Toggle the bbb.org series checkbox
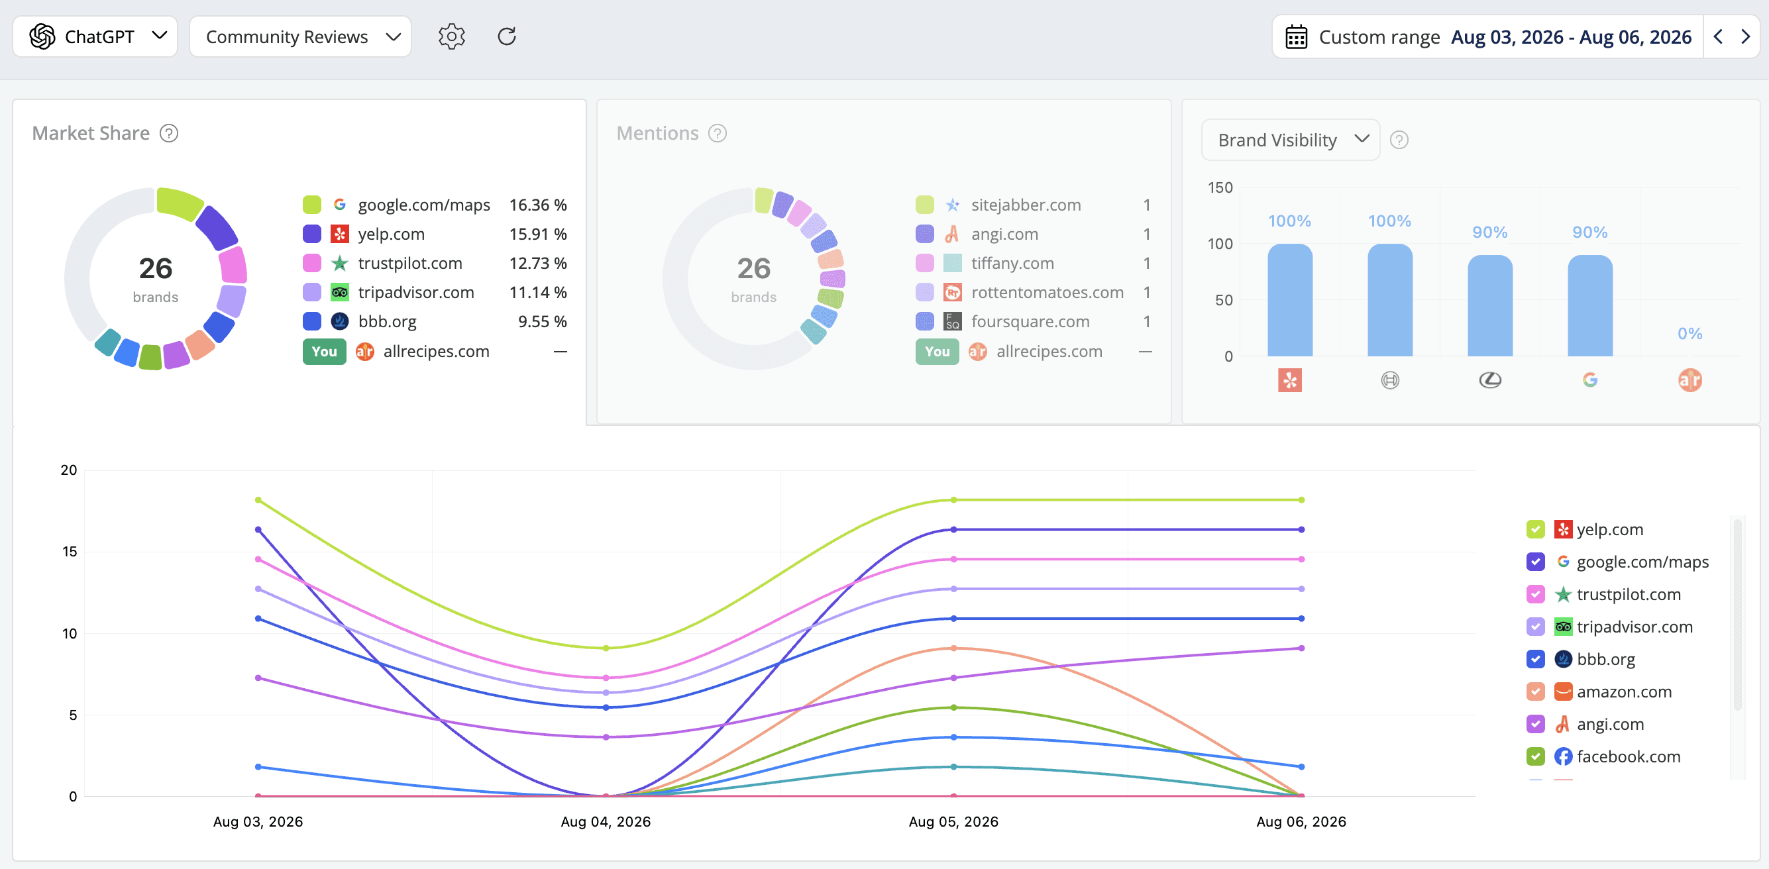 coord(1536,659)
